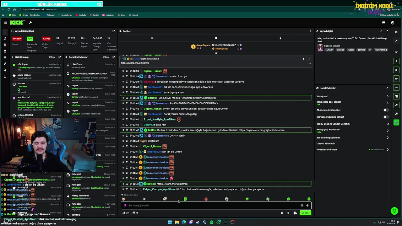Expand Yavaş mod options
402x226 pixels.
point(388,96)
